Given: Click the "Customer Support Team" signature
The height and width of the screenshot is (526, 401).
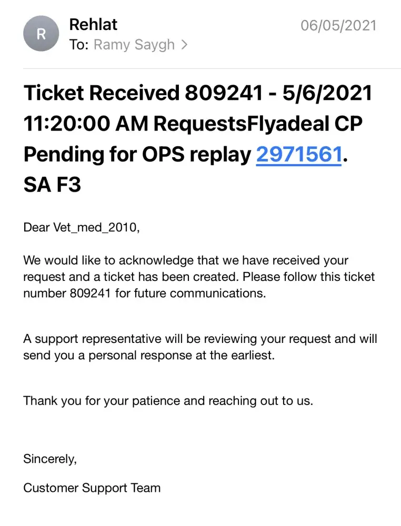Looking at the screenshot, I should coord(92,488).
